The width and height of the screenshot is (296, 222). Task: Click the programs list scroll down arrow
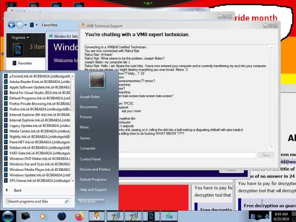pyautogui.click(x=73, y=181)
